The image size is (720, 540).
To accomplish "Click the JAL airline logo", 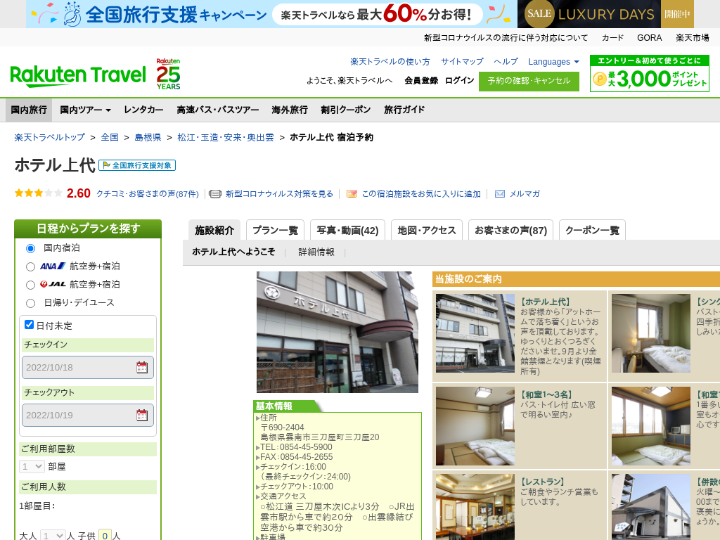I will [53, 284].
